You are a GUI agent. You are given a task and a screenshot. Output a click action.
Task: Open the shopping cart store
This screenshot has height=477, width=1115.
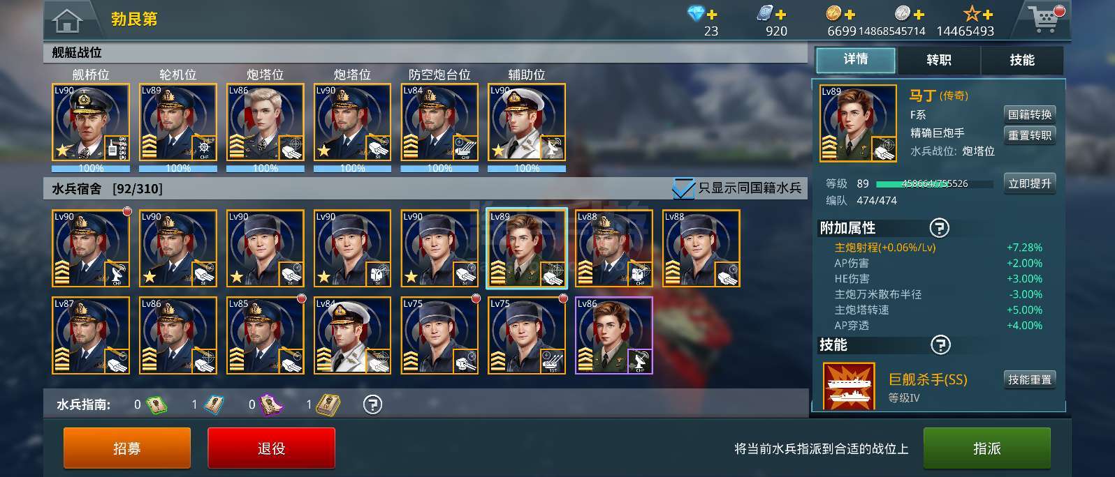pos(1045,18)
